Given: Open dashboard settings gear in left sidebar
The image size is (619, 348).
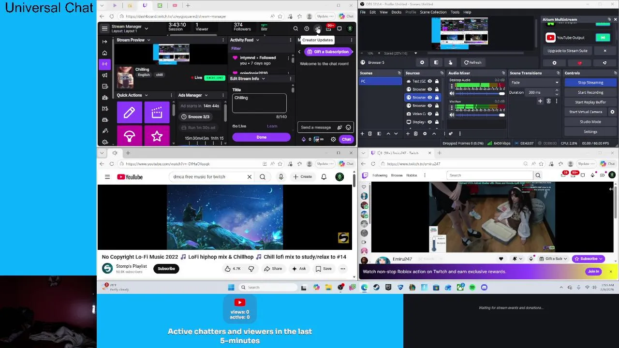Looking at the screenshot, I should pos(104,142).
